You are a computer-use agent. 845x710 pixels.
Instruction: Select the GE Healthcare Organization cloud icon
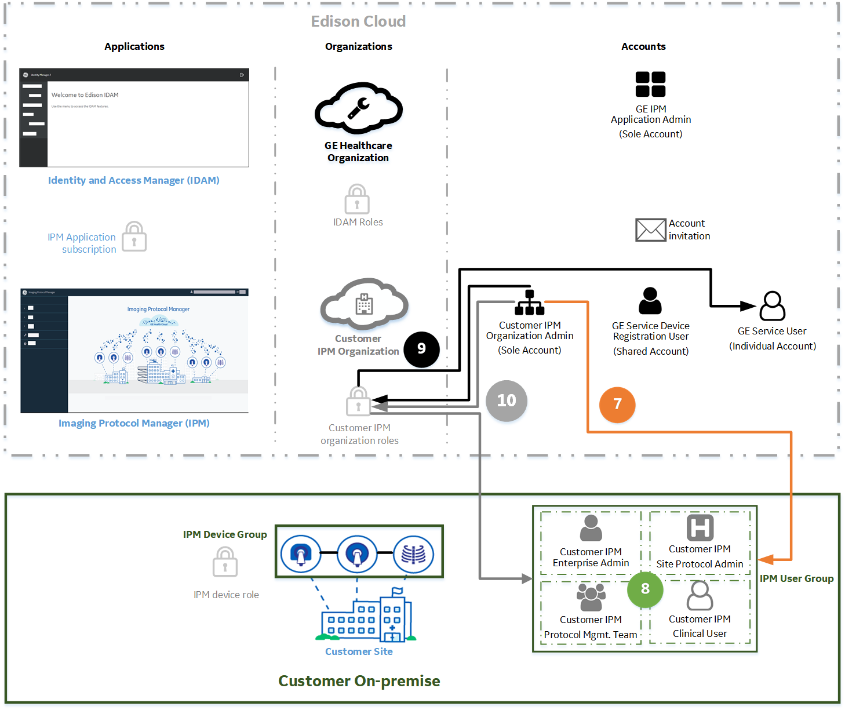(x=358, y=109)
